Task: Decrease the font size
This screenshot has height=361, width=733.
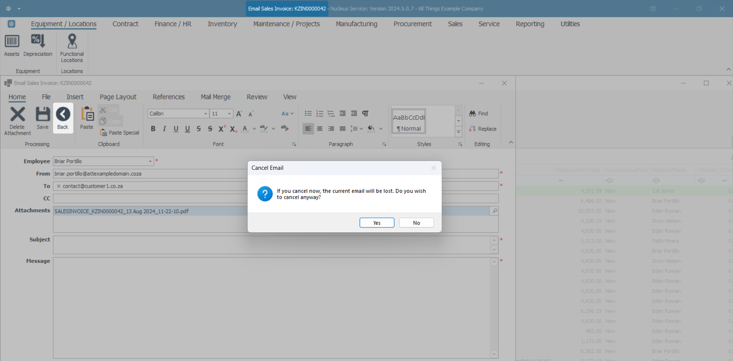Action: tap(251, 114)
